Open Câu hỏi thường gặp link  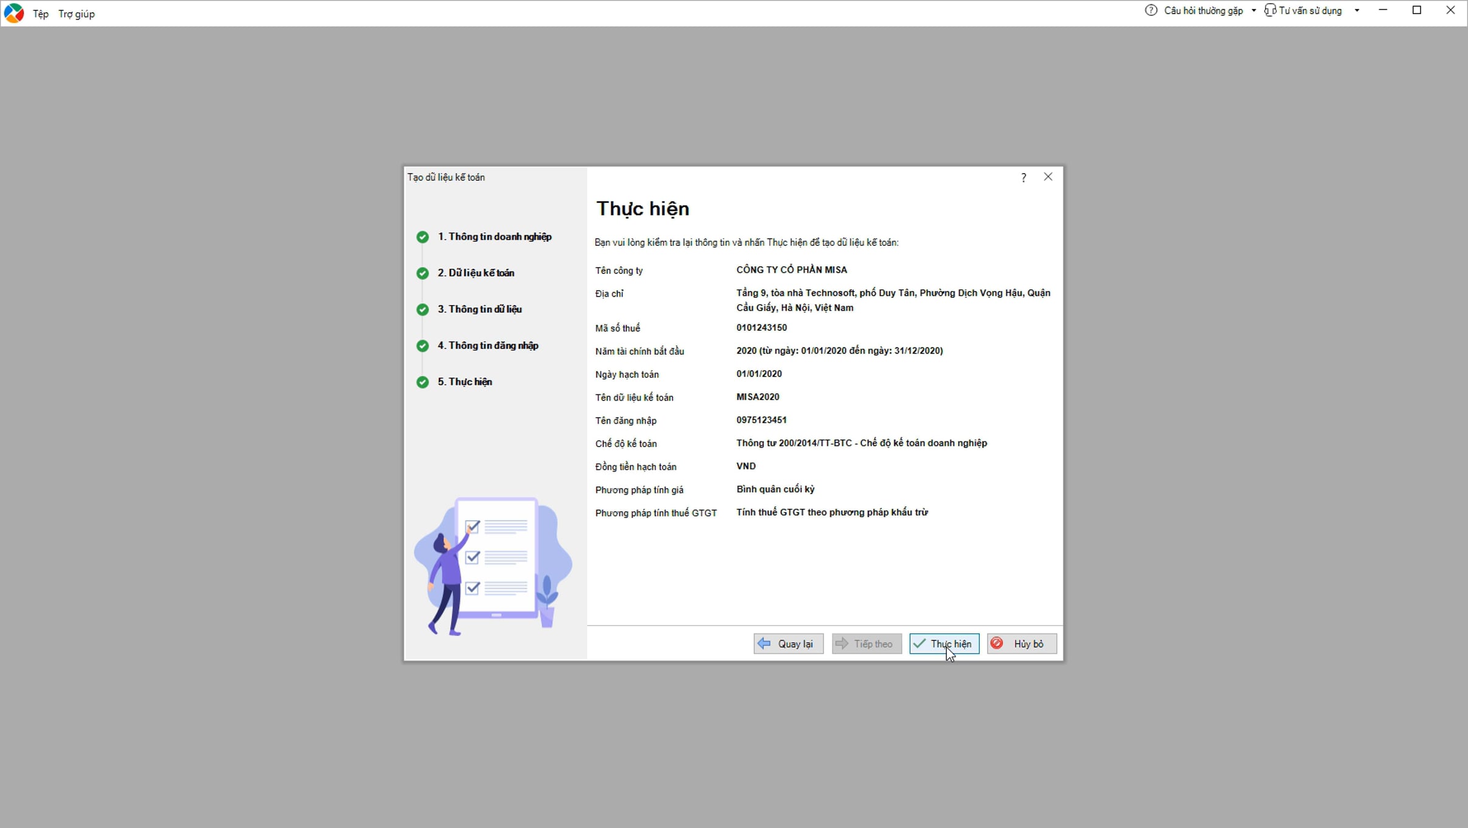click(x=1203, y=10)
